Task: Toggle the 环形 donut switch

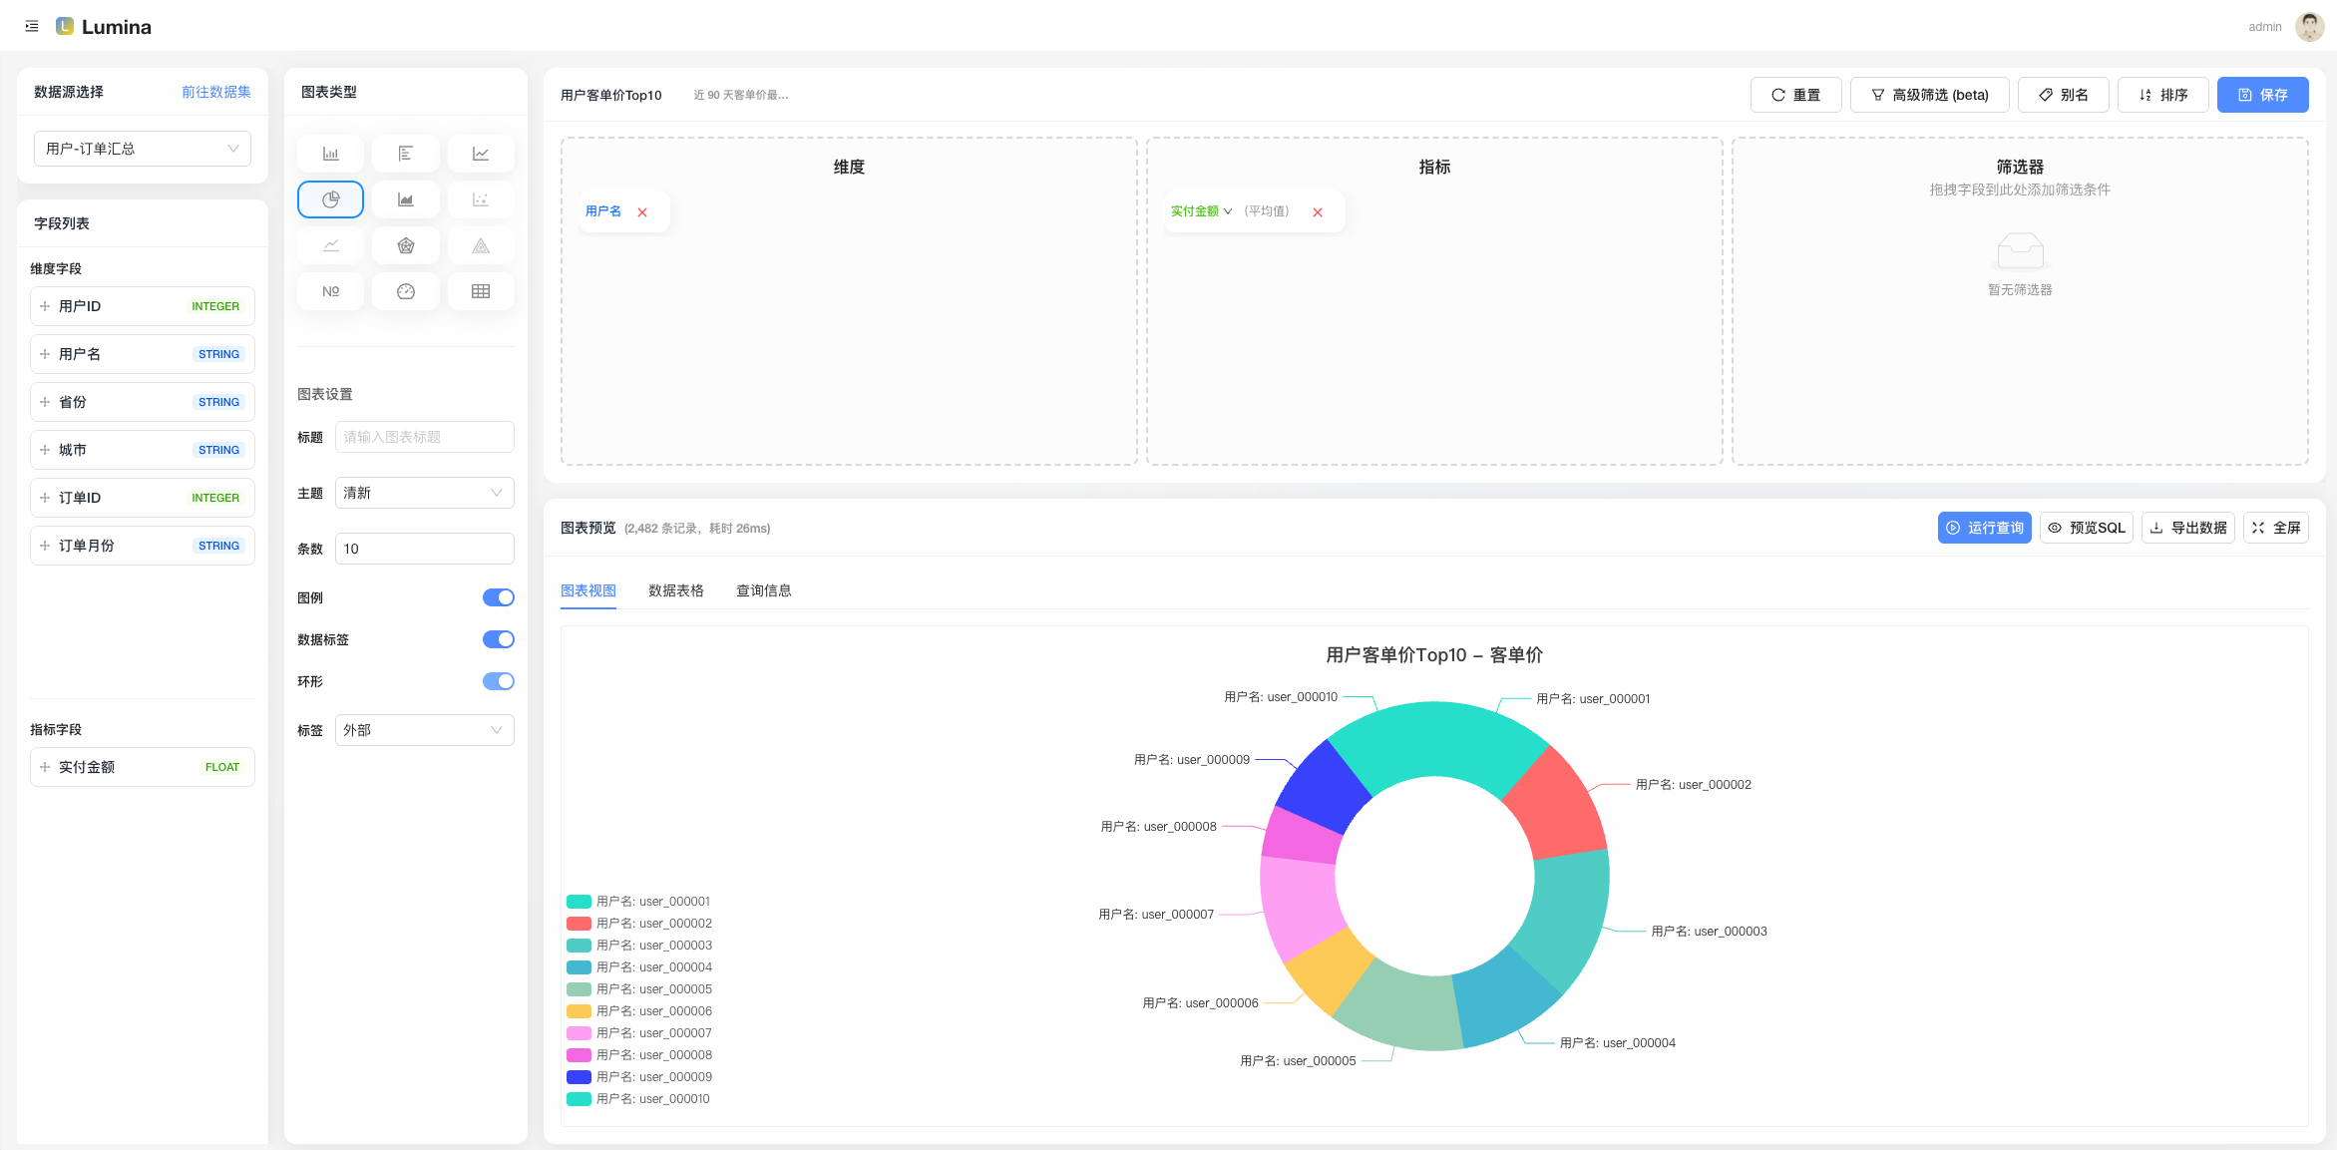Action: pos(498,681)
